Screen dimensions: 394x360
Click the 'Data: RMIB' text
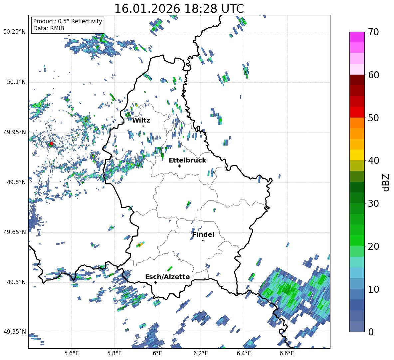click(x=49, y=28)
